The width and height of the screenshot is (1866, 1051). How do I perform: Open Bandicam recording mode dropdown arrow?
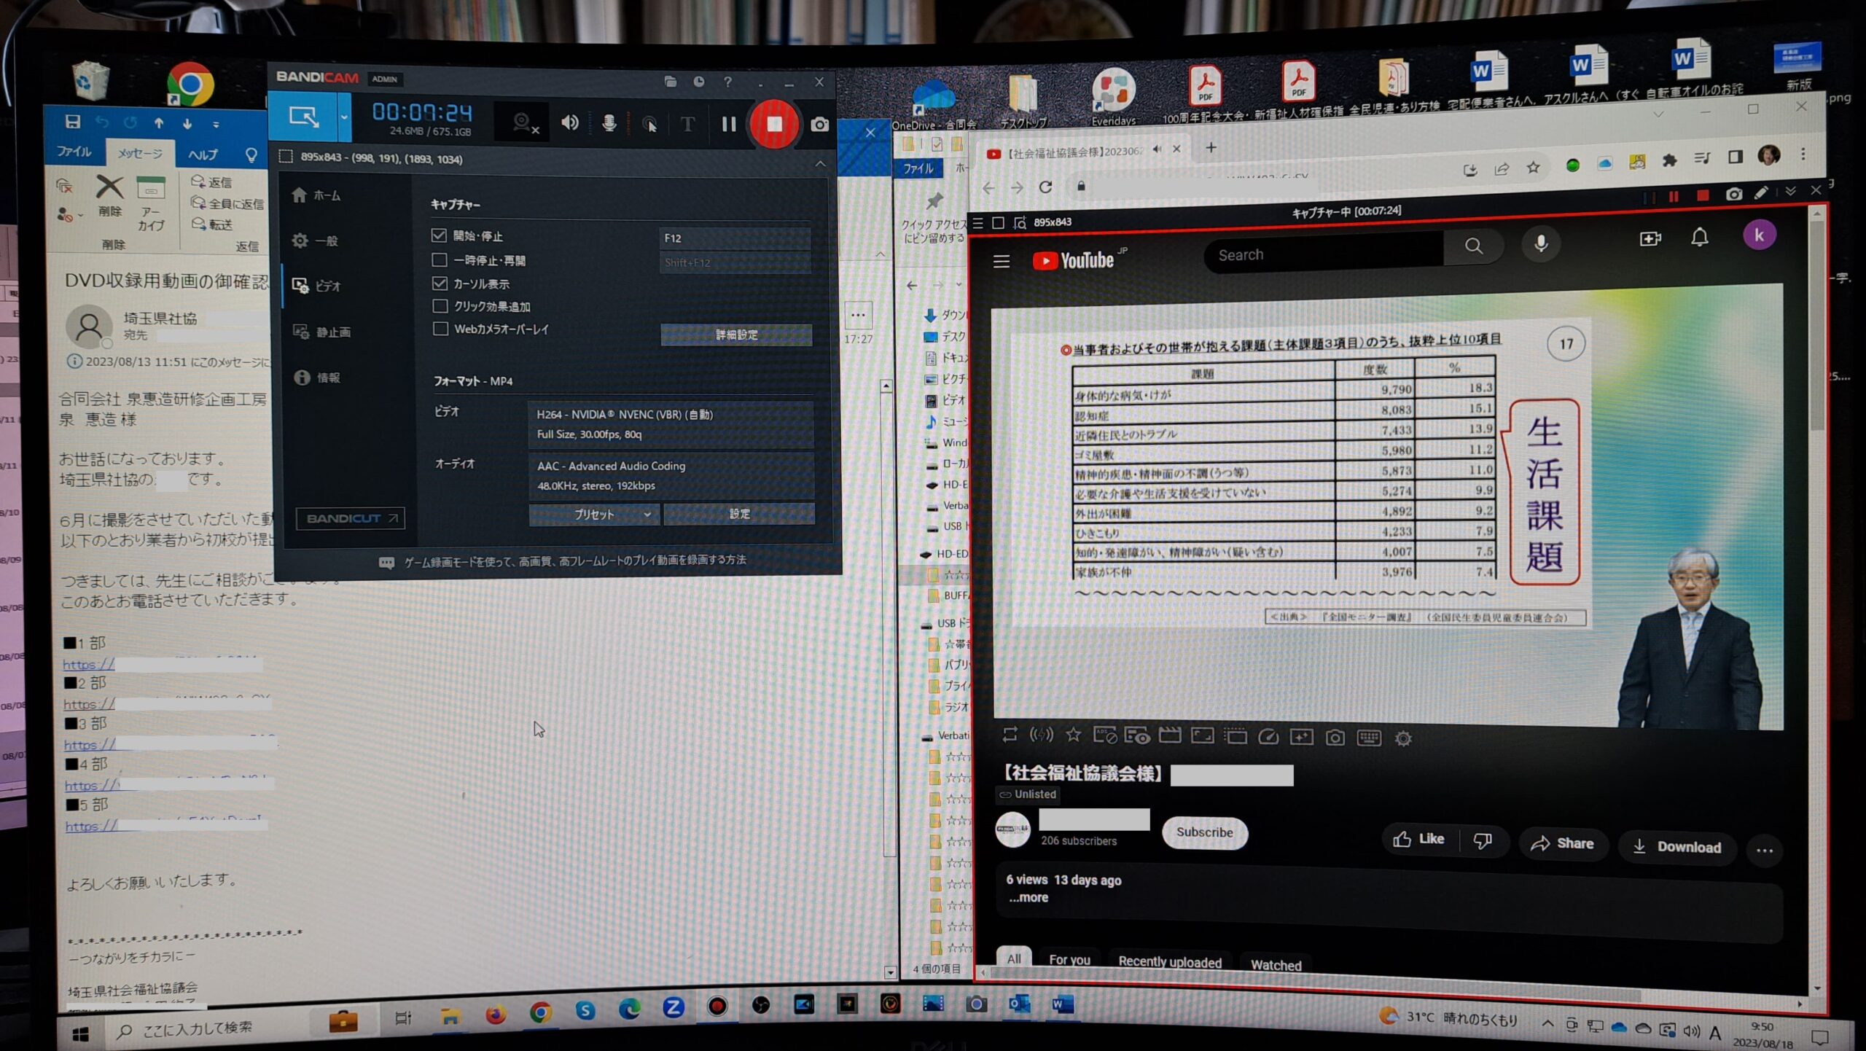344,117
